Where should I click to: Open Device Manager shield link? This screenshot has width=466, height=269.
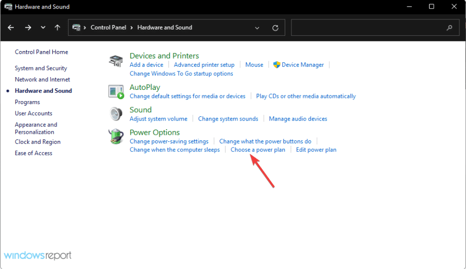click(299, 65)
